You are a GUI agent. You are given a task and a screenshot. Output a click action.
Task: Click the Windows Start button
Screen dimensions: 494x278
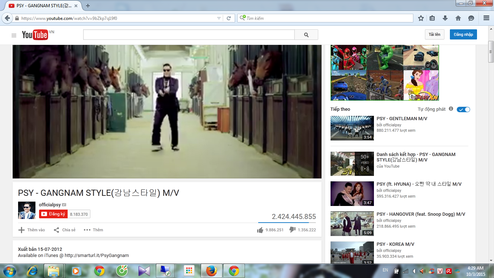point(9,270)
